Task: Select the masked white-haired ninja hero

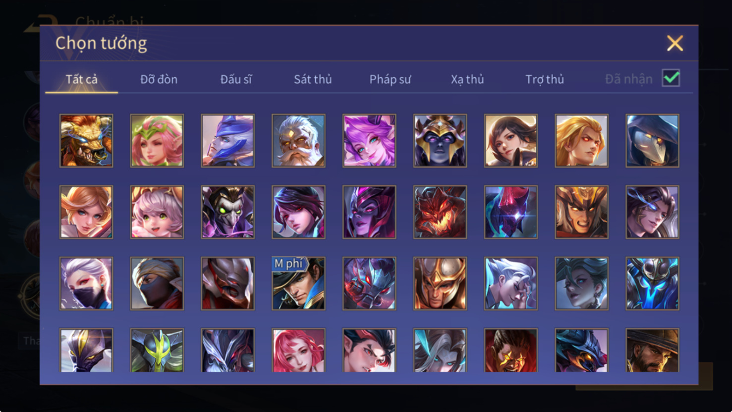Action: tap(86, 284)
